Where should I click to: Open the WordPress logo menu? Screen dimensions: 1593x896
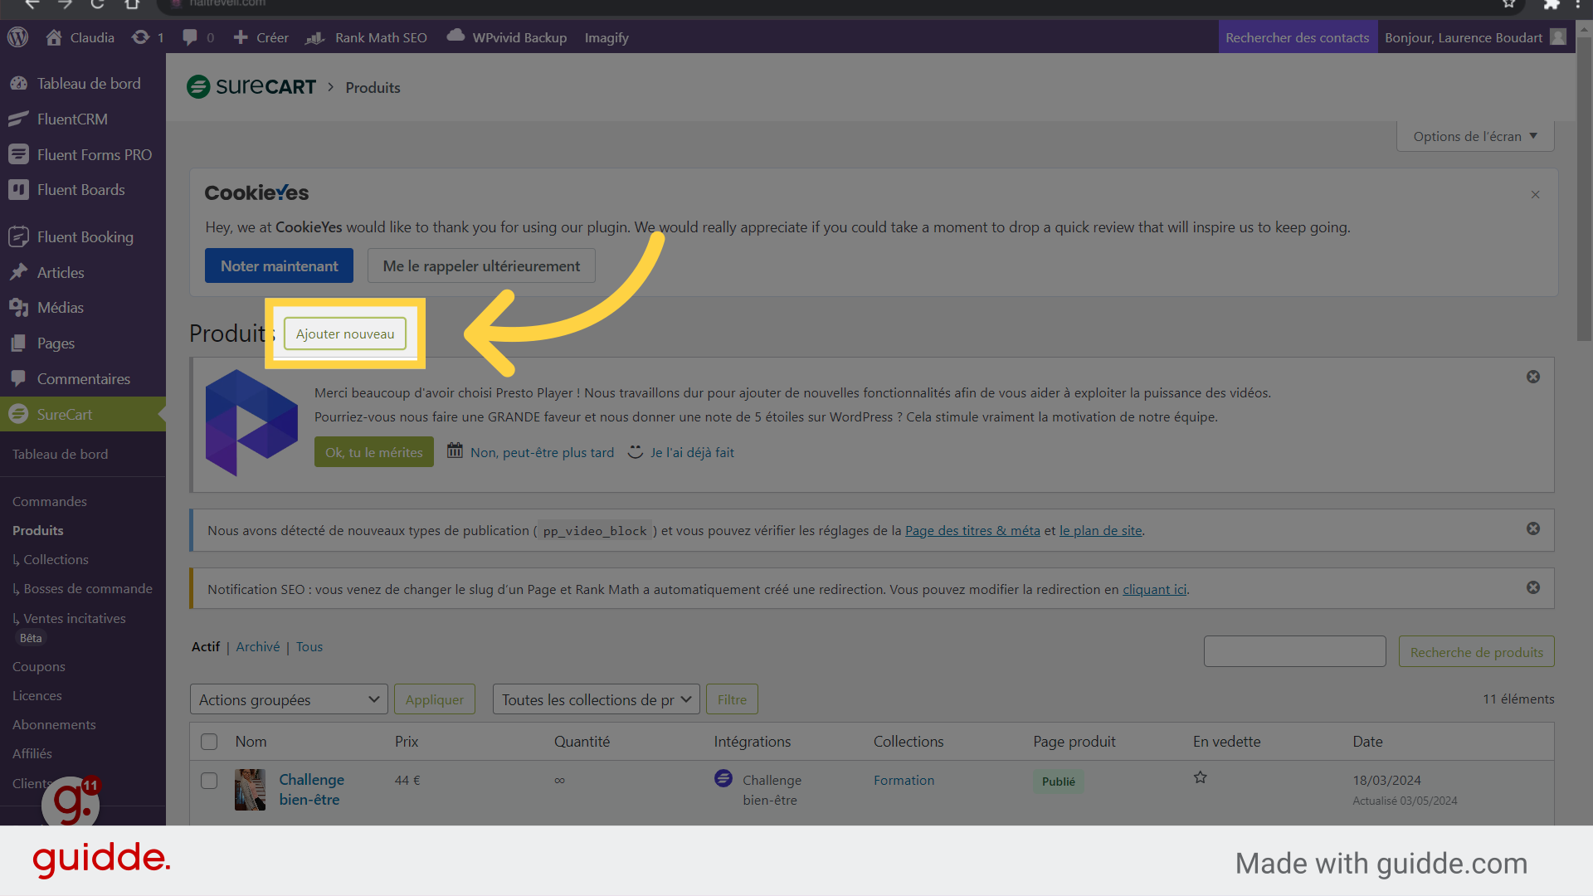18,37
